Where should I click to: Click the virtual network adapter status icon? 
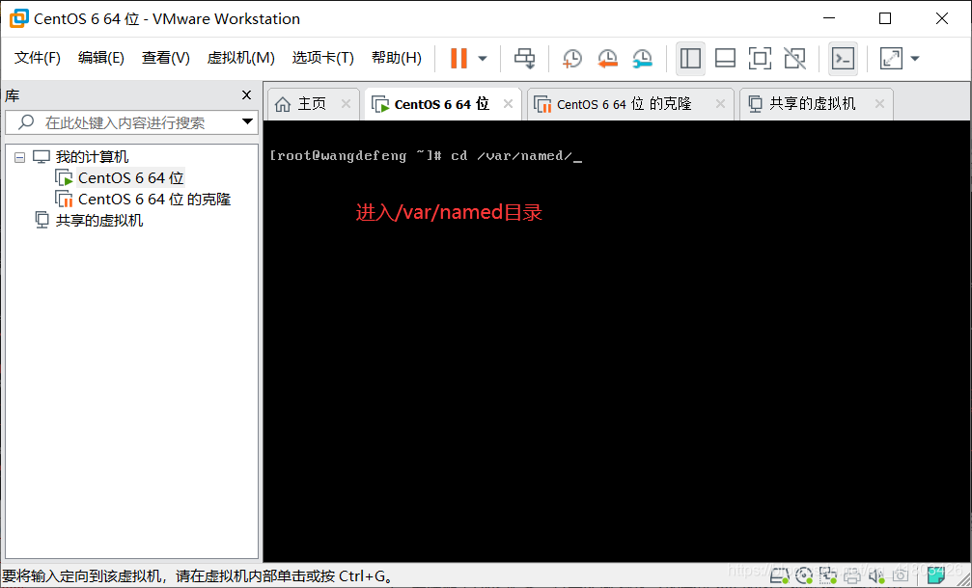coord(827,575)
